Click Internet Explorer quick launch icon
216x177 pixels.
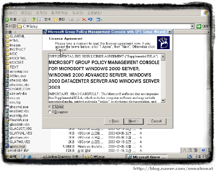29,157
